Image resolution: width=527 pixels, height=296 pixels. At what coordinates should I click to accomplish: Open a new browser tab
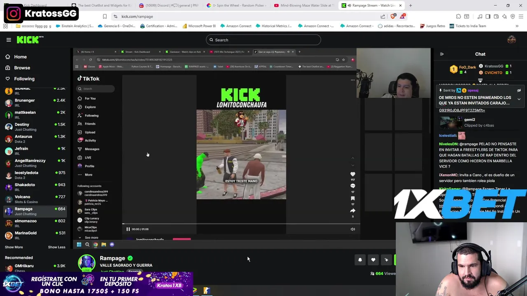(x=410, y=5)
